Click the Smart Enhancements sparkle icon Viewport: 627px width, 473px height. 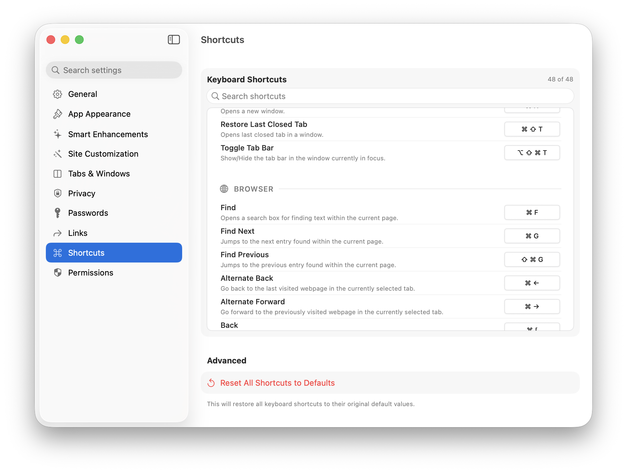tap(58, 134)
